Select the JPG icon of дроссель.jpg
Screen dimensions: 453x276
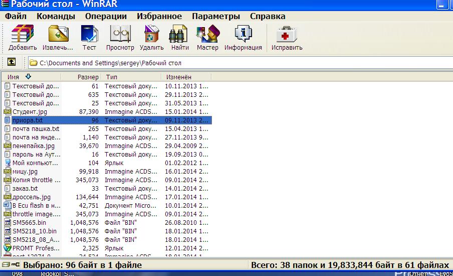click(8, 197)
